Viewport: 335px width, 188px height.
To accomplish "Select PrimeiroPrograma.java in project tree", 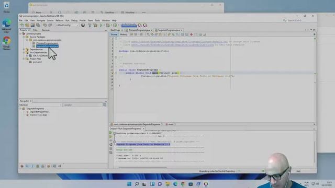I will [x=47, y=43].
